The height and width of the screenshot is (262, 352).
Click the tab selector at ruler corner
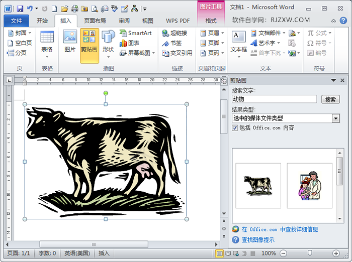coord(9,80)
